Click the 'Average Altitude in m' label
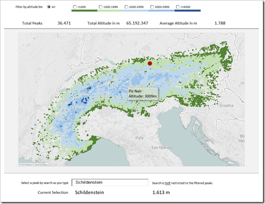 [178, 23]
